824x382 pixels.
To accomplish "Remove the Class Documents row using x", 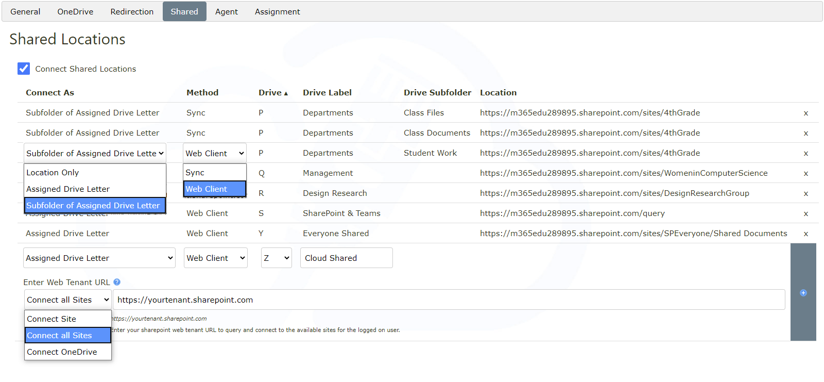I will point(805,133).
